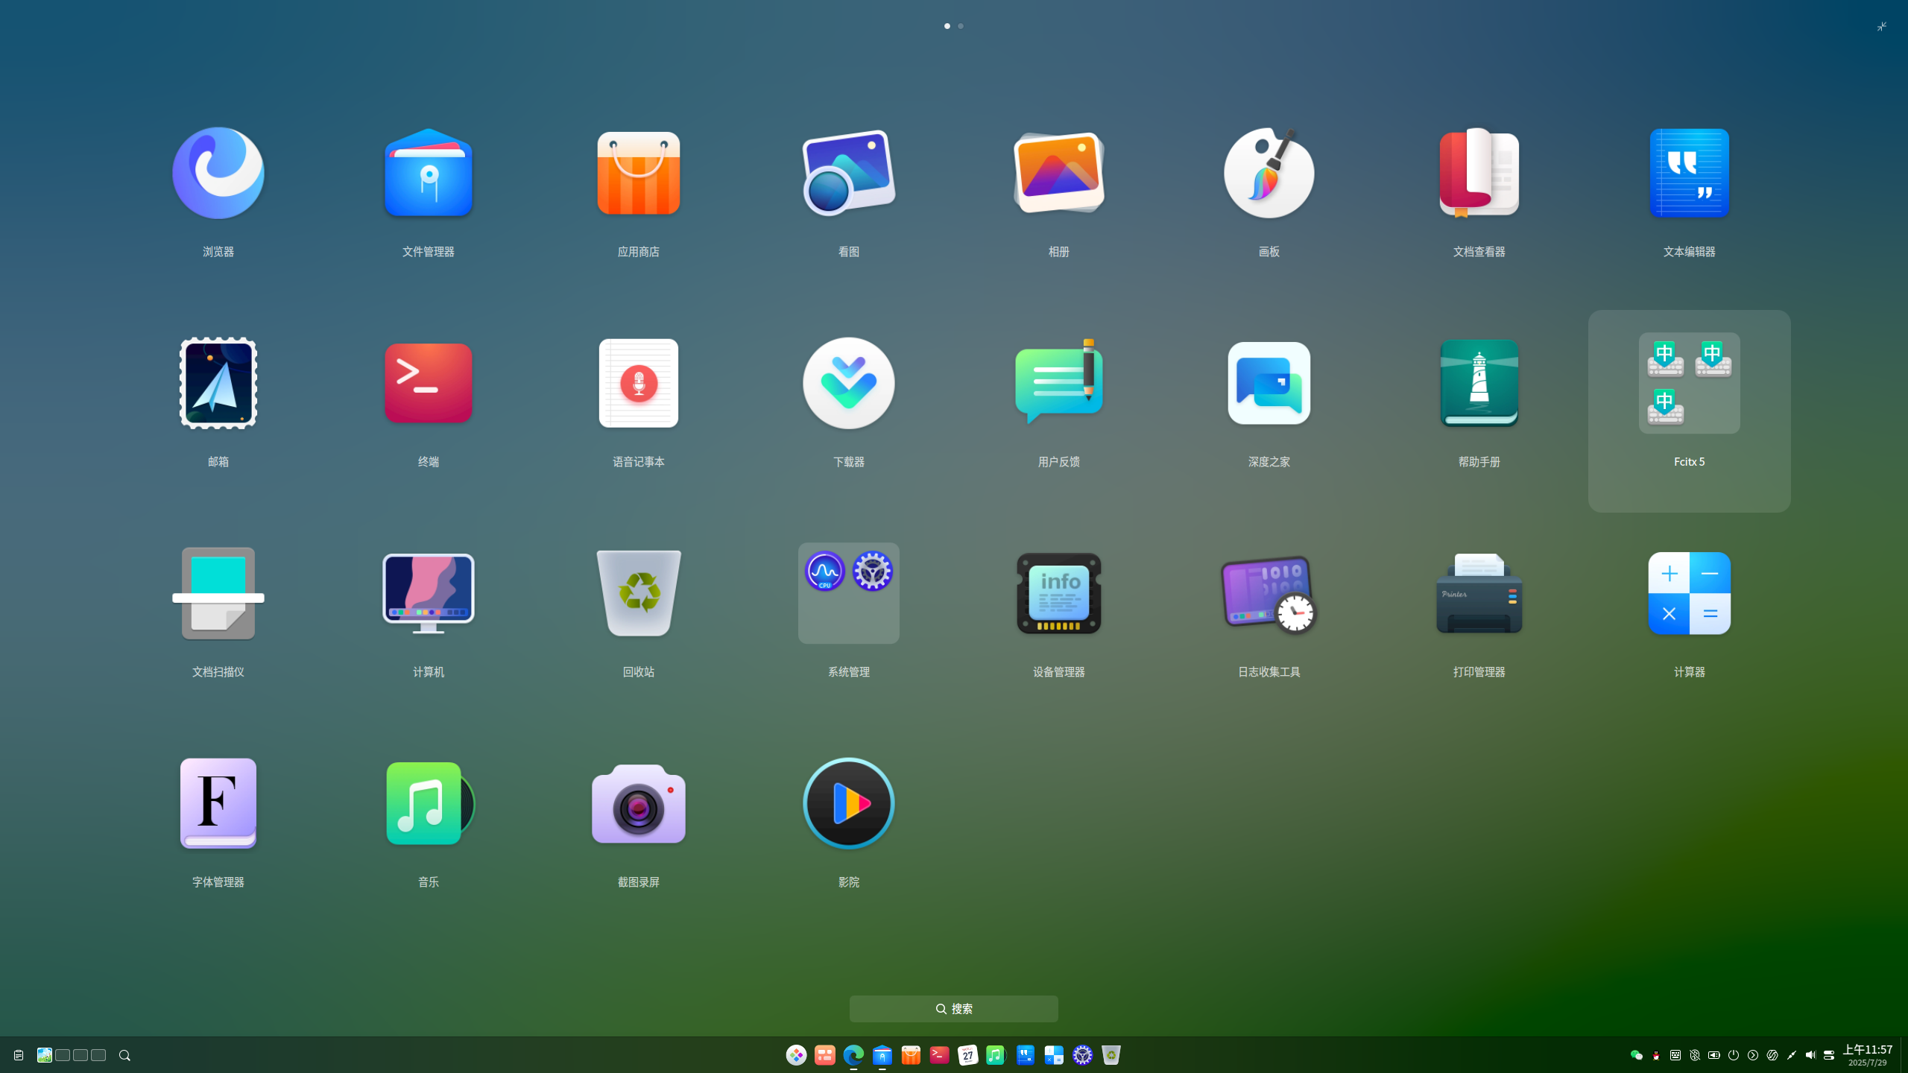Launch the 终端 terminal
The image size is (1908, 1073).
point(428,383)
